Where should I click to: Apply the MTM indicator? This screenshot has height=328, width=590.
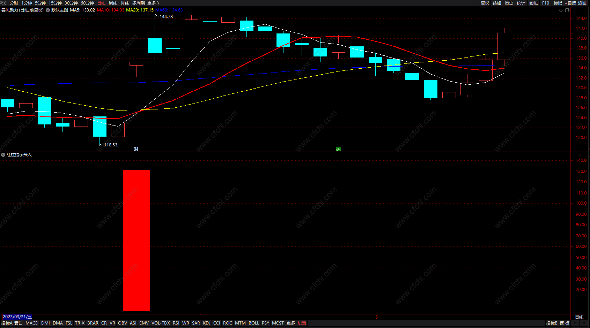point(240,323)
